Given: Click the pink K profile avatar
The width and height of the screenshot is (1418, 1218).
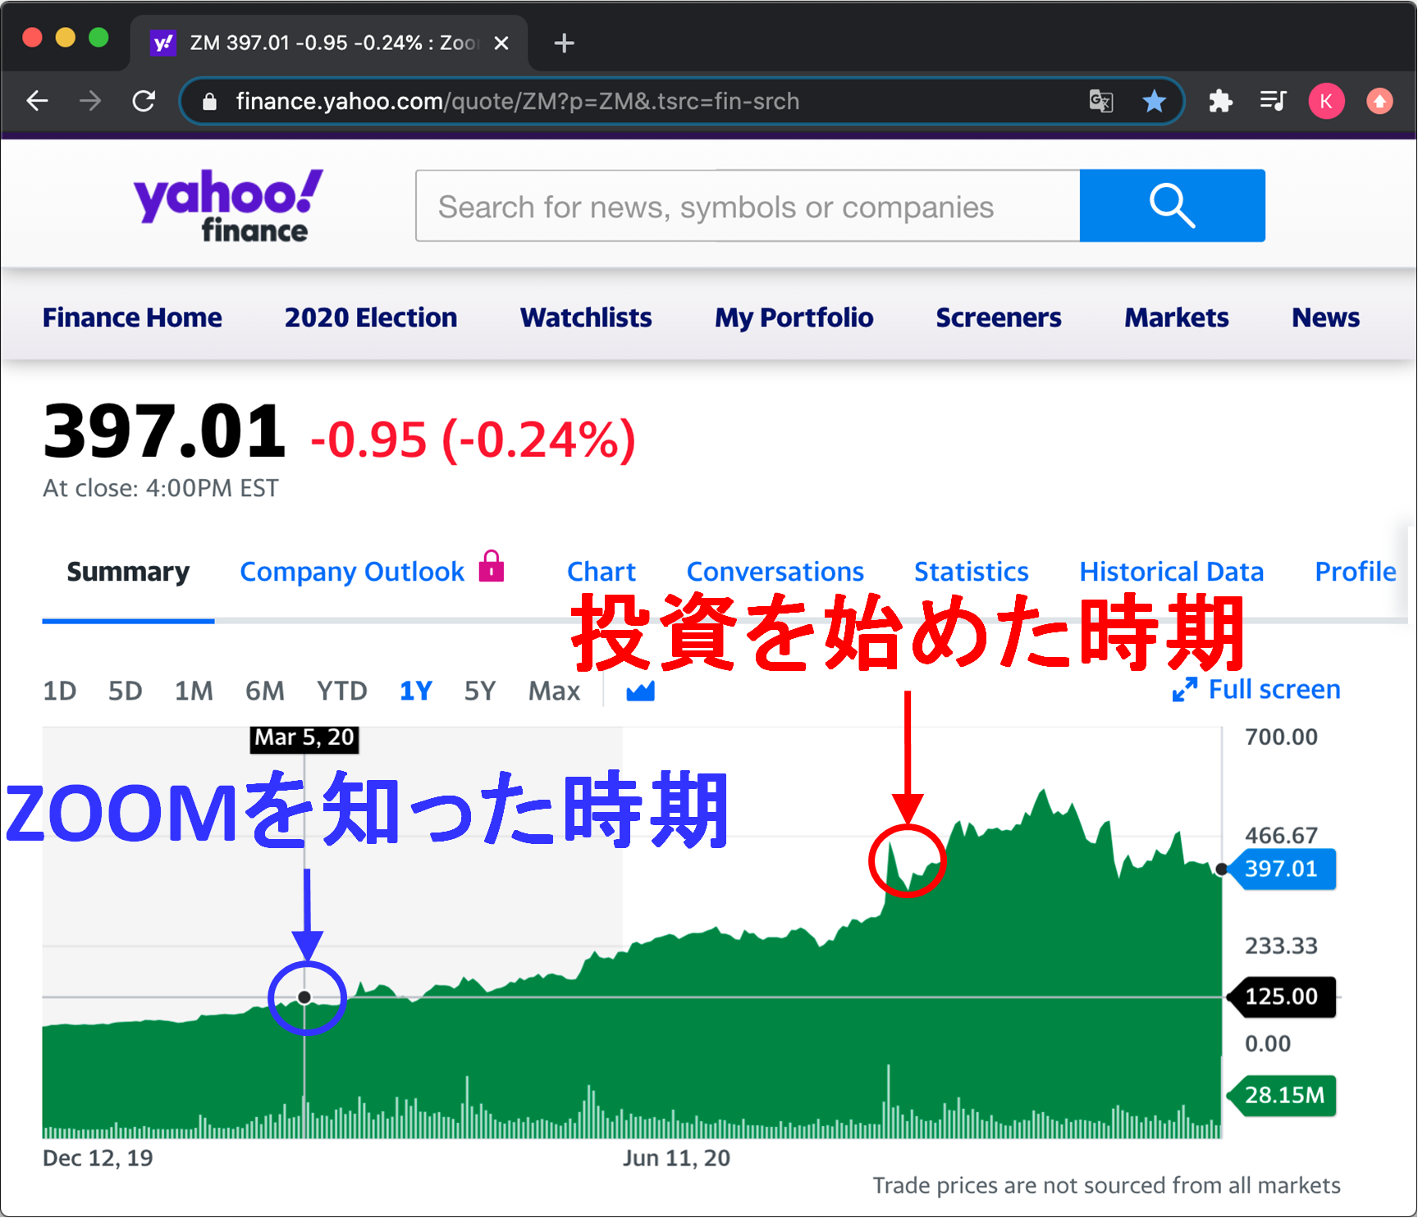Looking at the screenshot, I should click(x=1326, y=101).
